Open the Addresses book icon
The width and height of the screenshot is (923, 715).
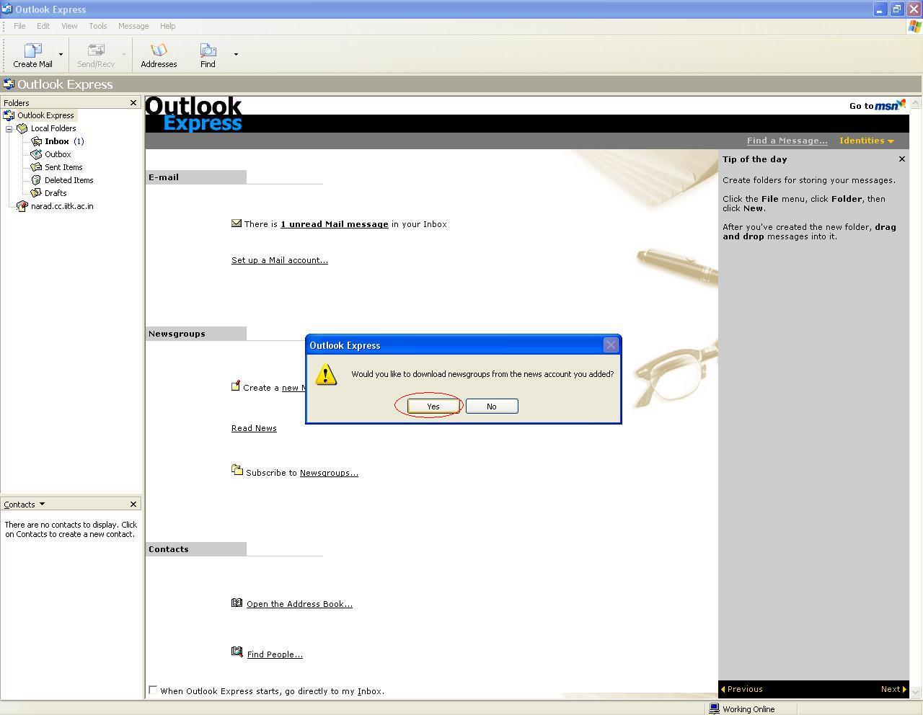(159, 50)
